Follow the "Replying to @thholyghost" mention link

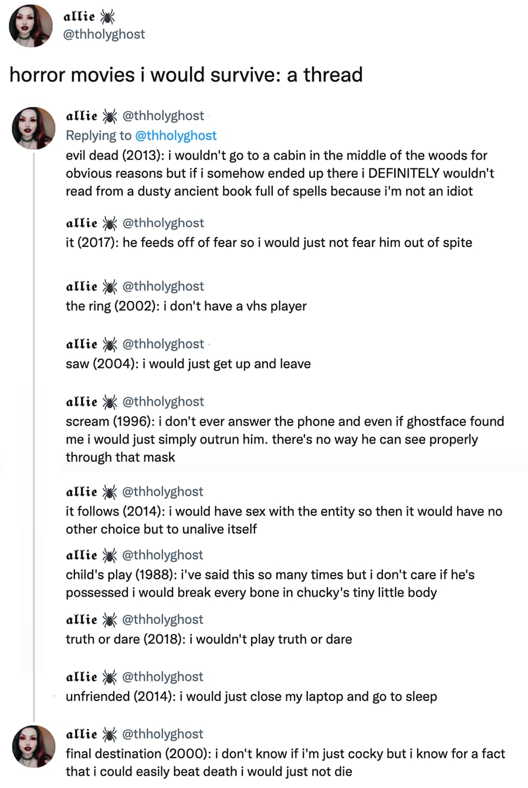(x=175, y=136)
